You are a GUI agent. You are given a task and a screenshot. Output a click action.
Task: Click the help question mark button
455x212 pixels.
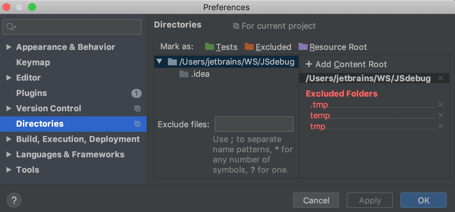pos(14,200)
